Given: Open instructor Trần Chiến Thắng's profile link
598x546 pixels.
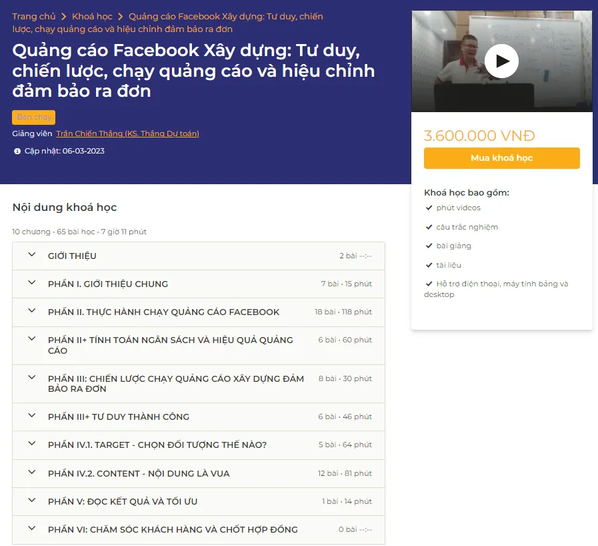Looking at the screenshot, I should 127,133.
